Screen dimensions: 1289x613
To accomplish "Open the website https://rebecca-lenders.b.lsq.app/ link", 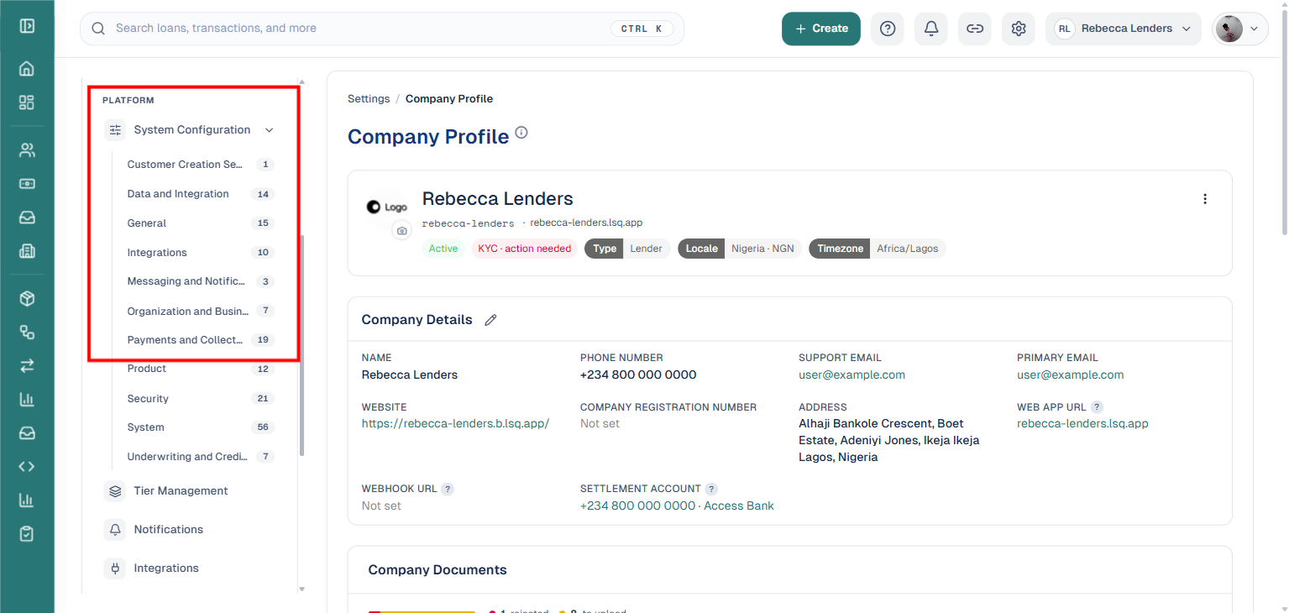I will pos(455,423).
